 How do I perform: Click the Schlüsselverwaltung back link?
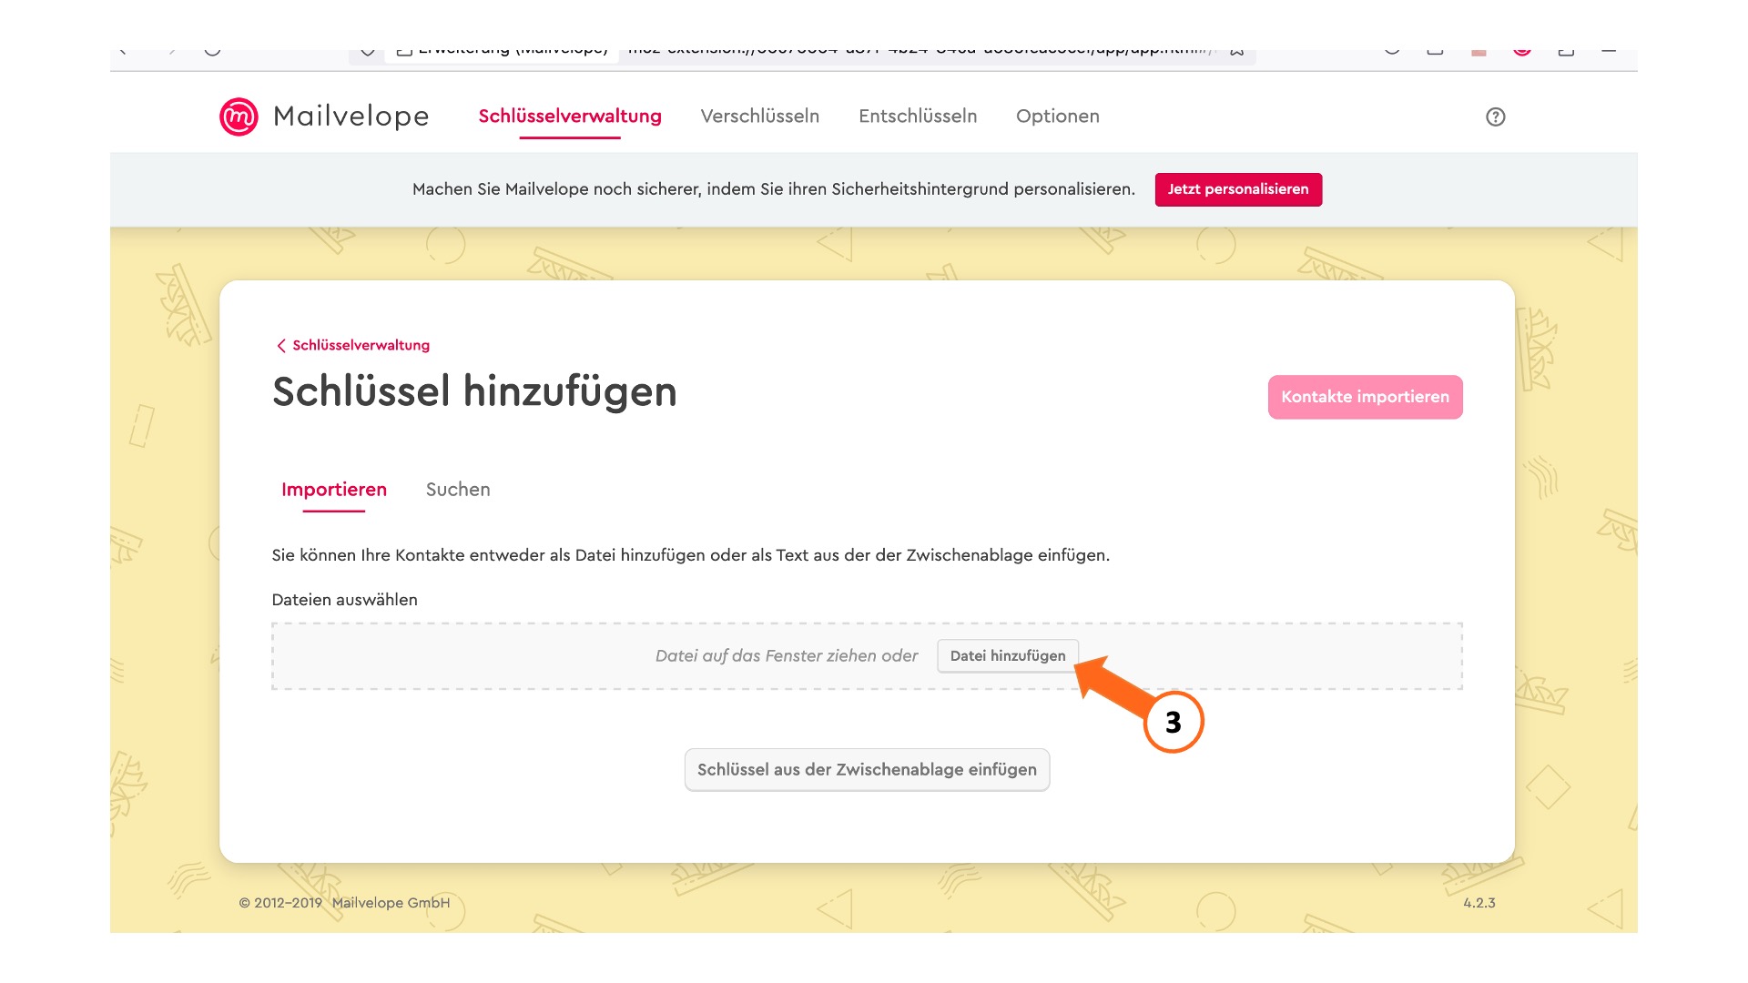click(x=353, y=345)
